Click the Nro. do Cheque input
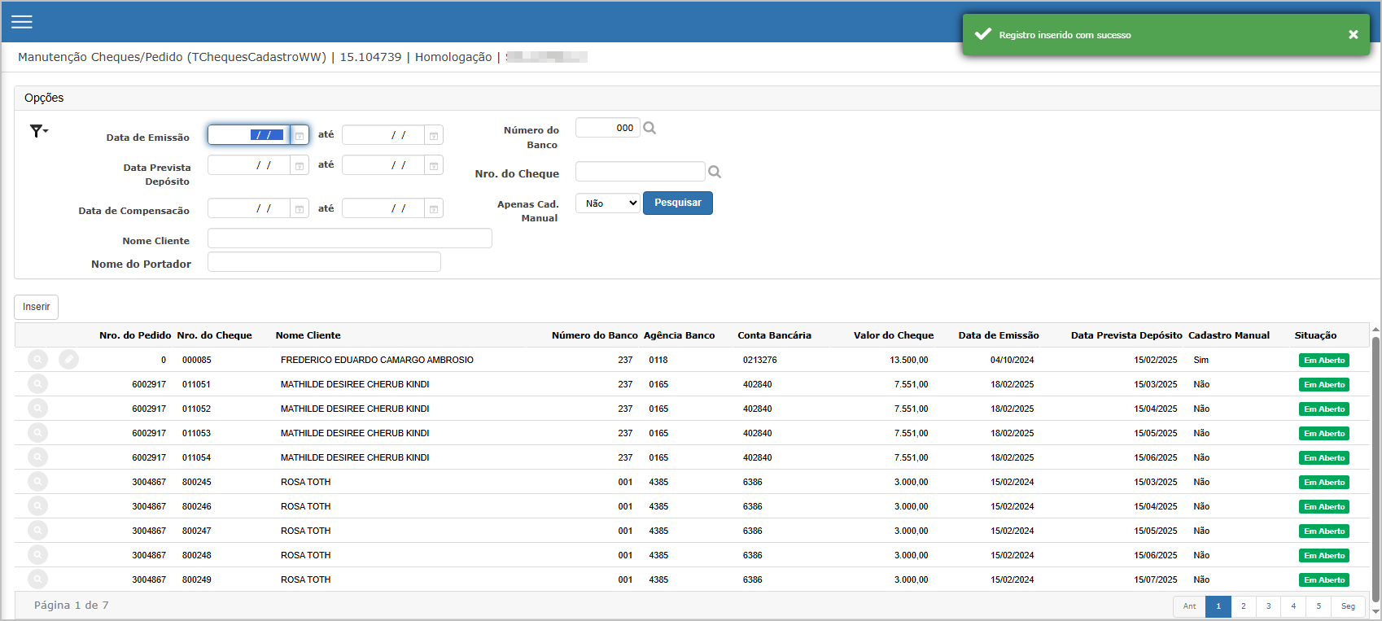 641,172
